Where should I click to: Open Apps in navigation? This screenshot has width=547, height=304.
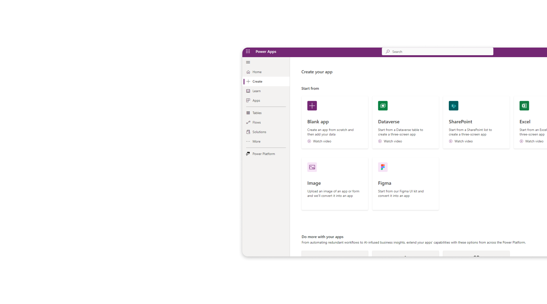click(266, 101)
